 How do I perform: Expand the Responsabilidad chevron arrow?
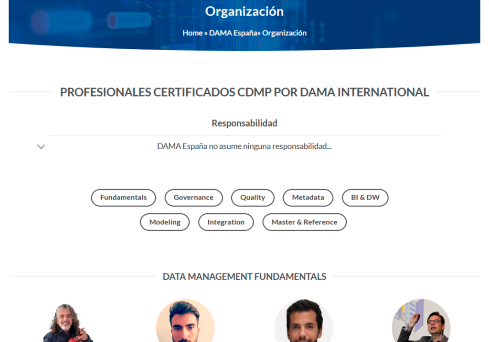(41, 146)
